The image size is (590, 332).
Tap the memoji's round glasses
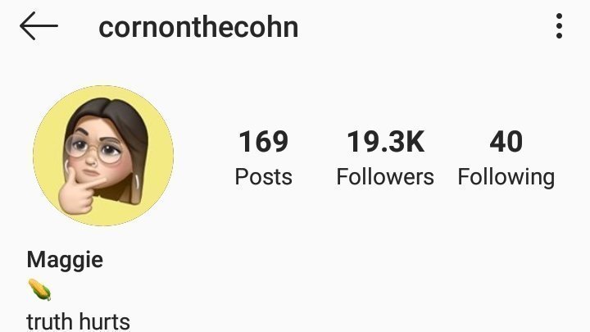point(94,148)
